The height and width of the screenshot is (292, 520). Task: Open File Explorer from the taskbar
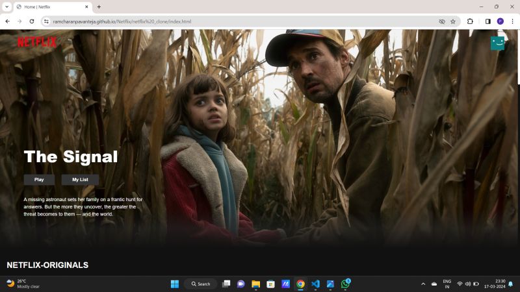[255, 284]
